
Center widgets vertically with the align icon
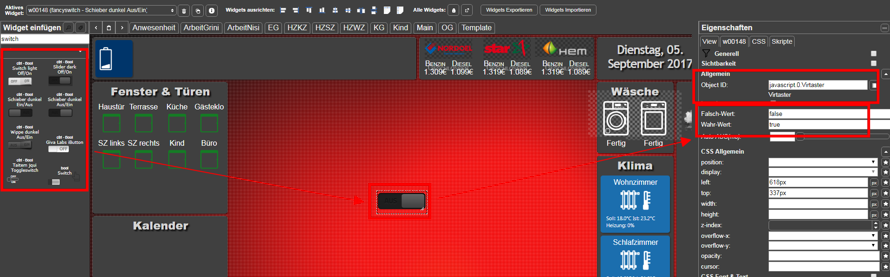[x=348, y=10]
